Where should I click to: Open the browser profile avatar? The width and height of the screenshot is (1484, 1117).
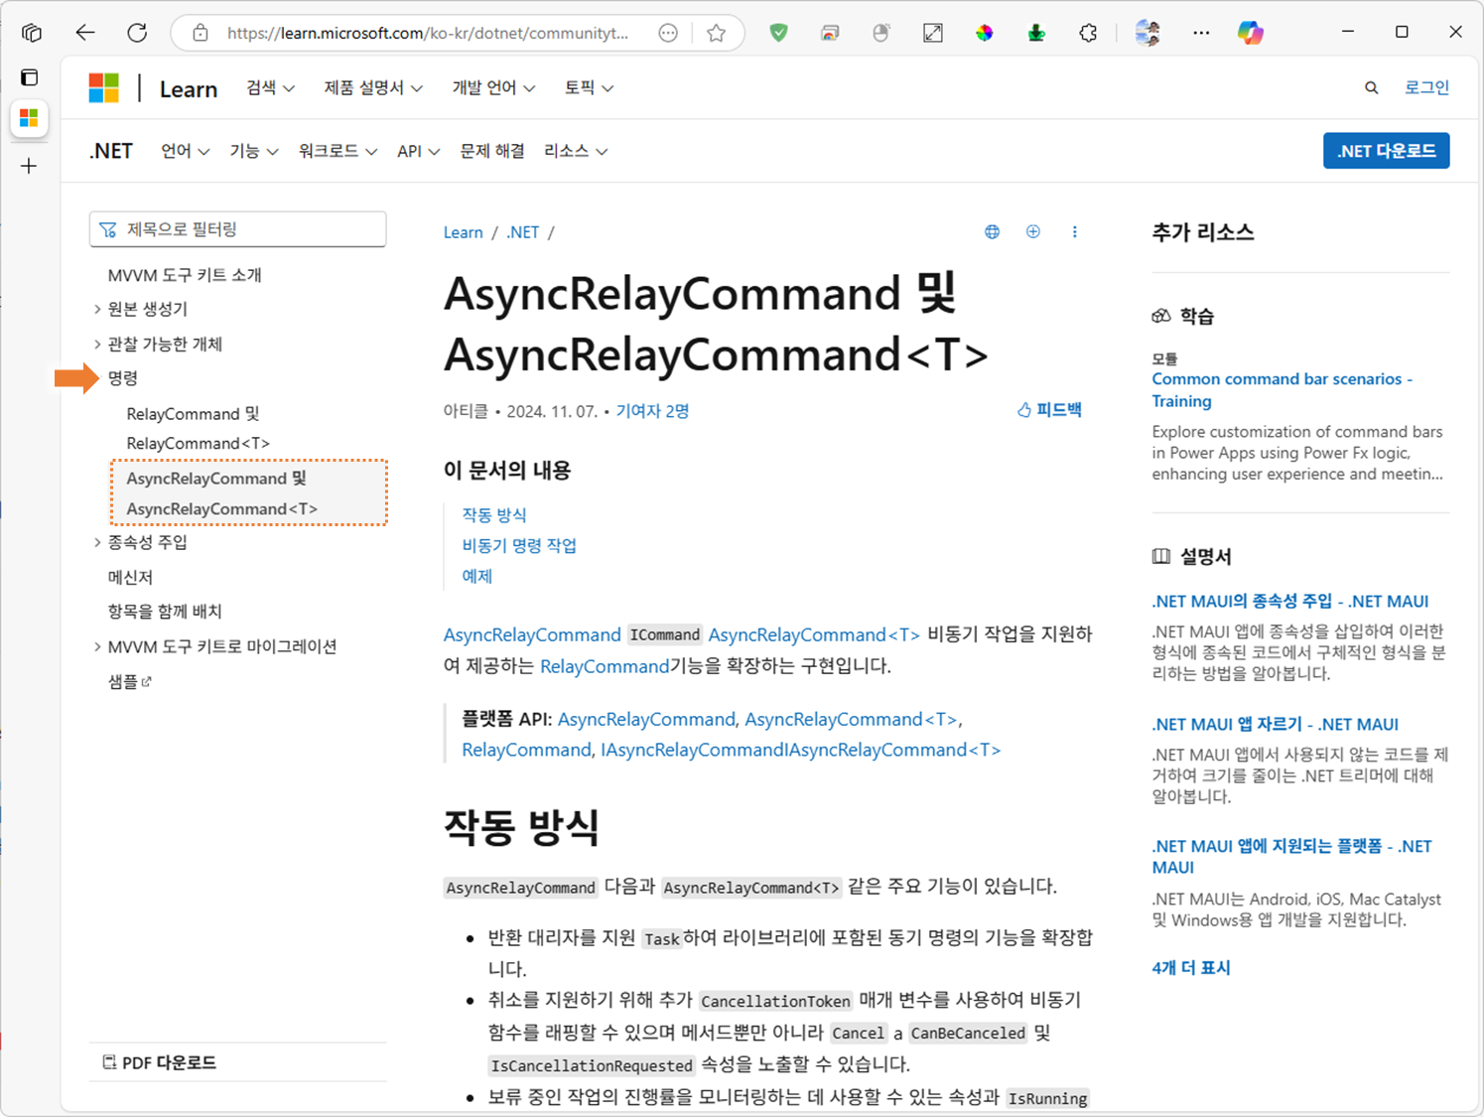tap(1147, 33)
